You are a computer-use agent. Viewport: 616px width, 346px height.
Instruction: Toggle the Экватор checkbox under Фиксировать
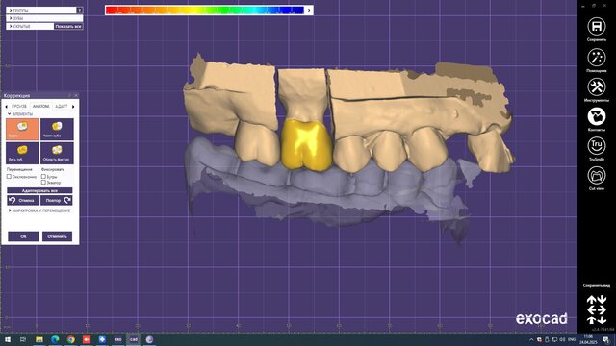coord(43,182)
